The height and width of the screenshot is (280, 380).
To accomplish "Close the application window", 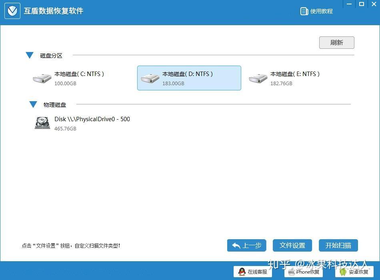I will (x=374, y=4).
